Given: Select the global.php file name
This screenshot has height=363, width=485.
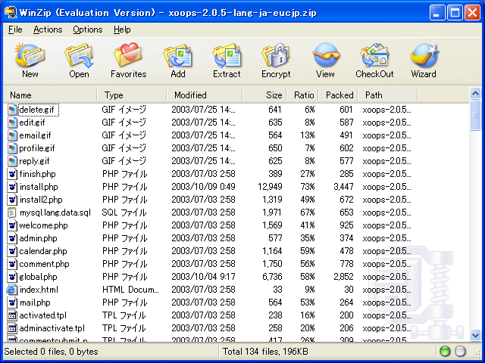Looking at the screenshot, I should click(x=38, y=277).
